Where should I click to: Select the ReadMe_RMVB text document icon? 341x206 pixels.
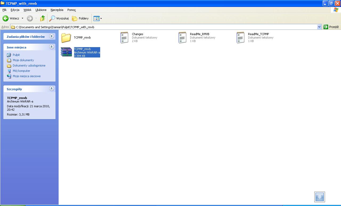(182, 38)
